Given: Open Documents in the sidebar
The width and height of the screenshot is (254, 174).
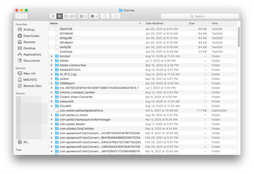Looking at the screenshot, I should point(29,61).
